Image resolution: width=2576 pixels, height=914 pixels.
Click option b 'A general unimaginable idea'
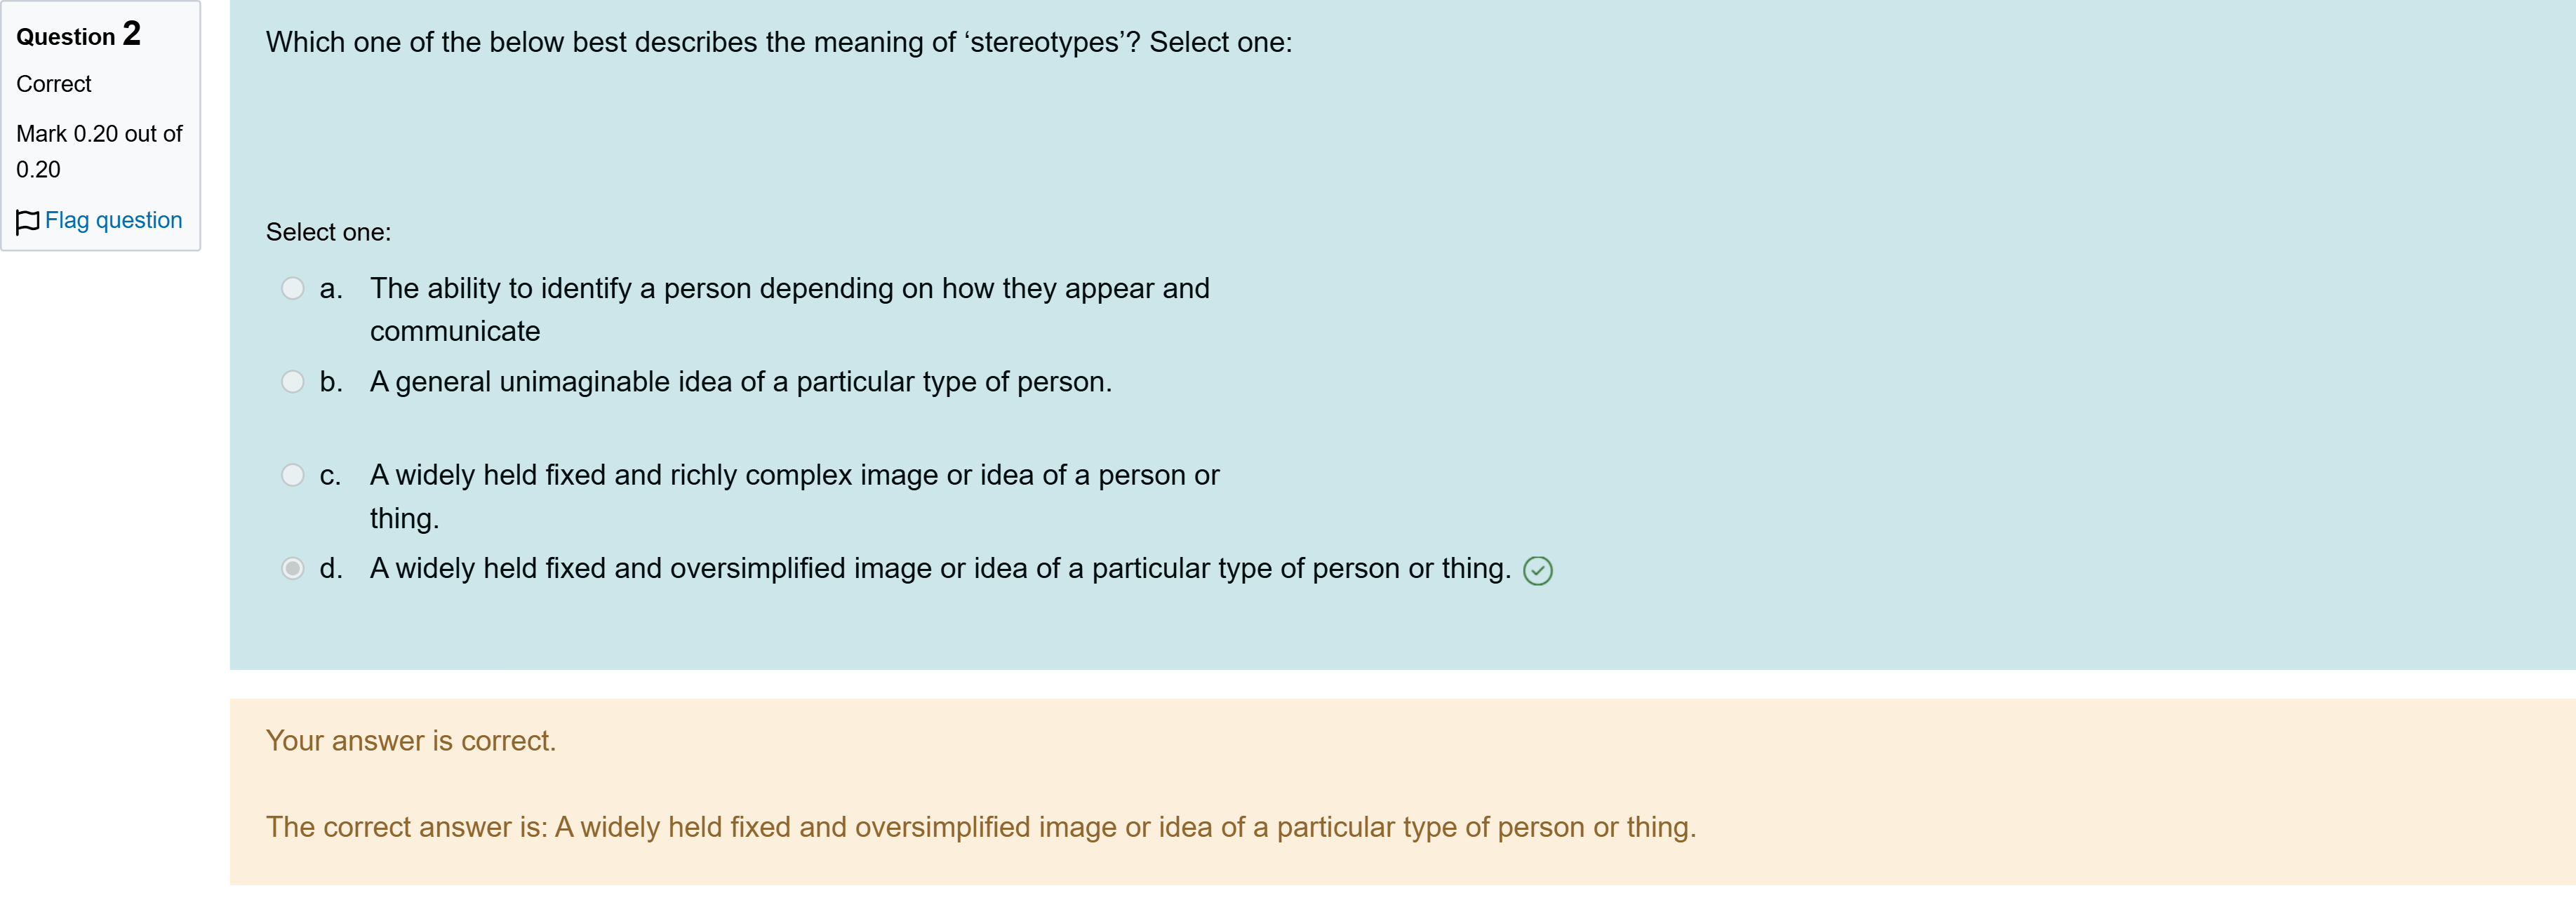(x=740, y=381)
